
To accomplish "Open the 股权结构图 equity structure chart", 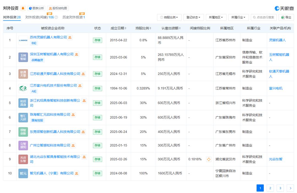I will coord(58,9).
